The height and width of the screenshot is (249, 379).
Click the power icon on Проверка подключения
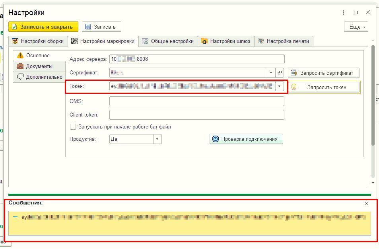pyautogui.click(x=216, y=139)
